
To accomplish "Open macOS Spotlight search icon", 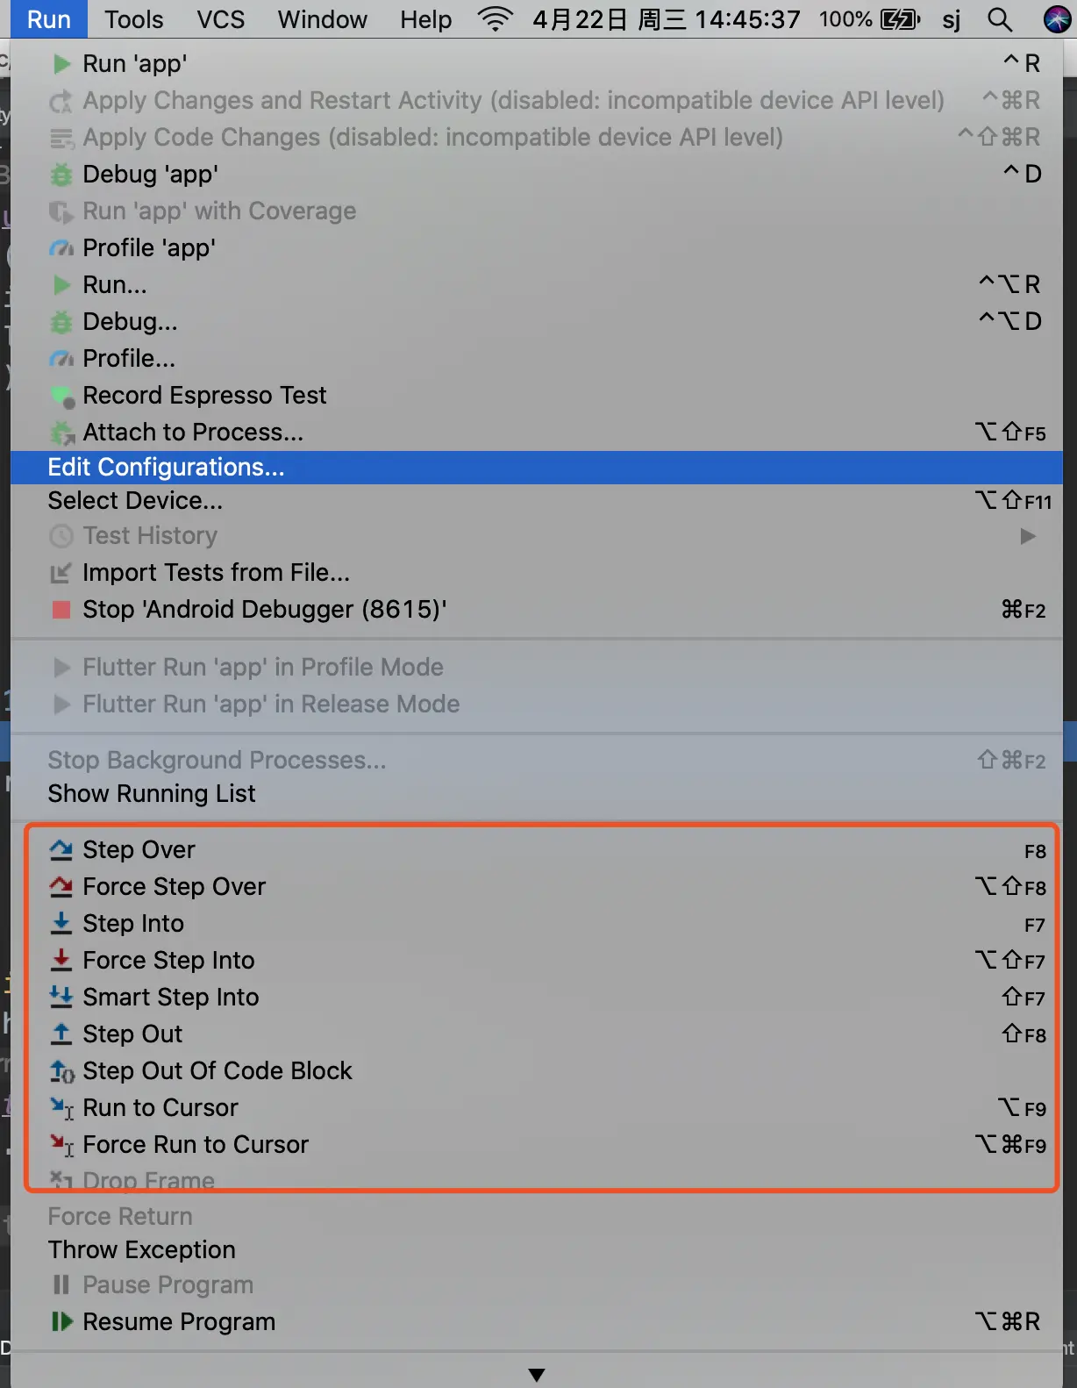I will tap(1000, 19).
